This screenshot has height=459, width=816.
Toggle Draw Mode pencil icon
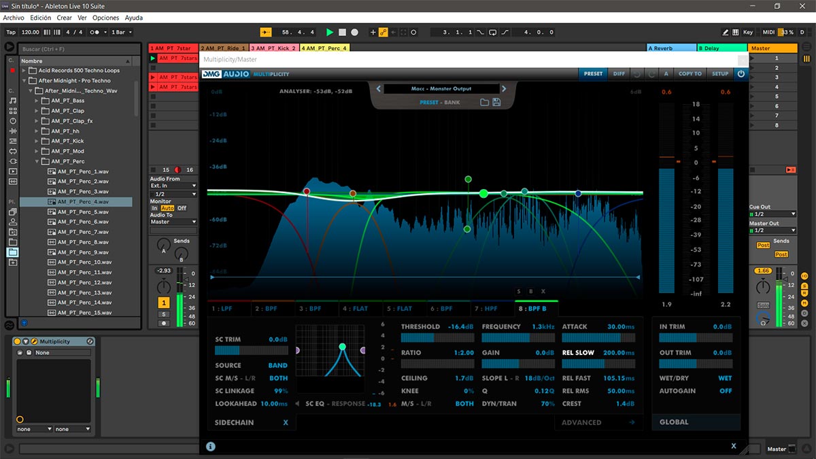point(726,32)
